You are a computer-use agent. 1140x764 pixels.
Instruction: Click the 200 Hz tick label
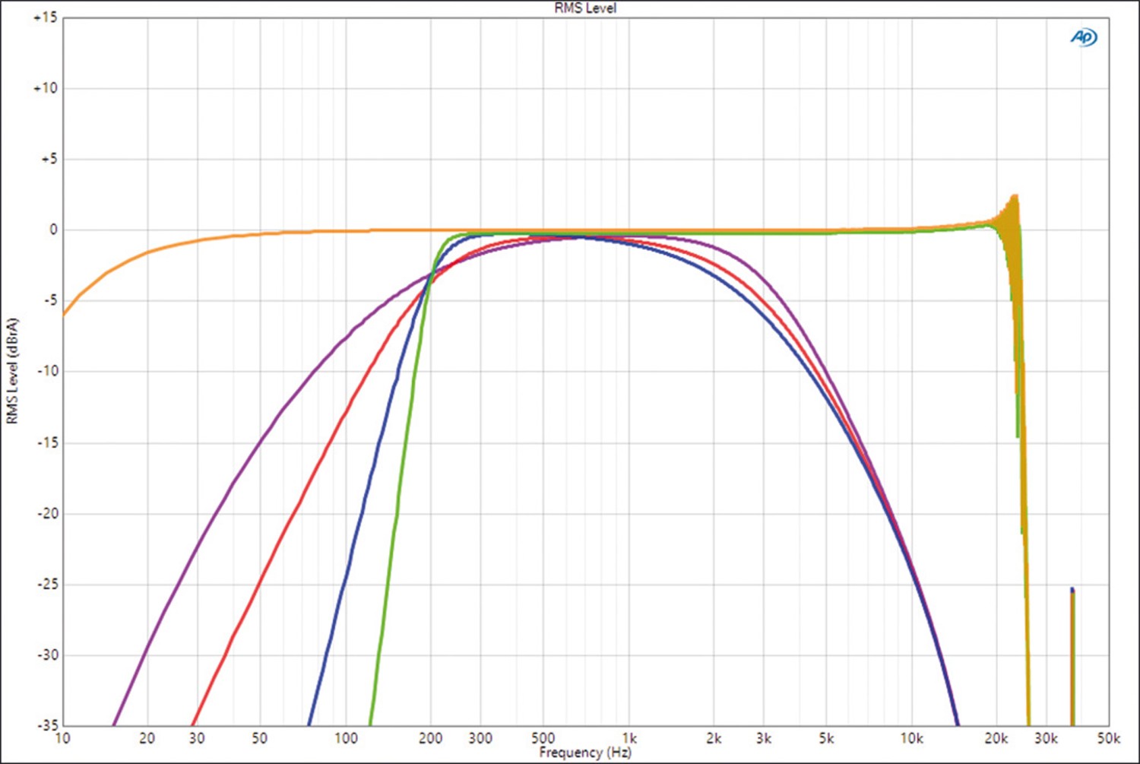click(x=430, y=738)
